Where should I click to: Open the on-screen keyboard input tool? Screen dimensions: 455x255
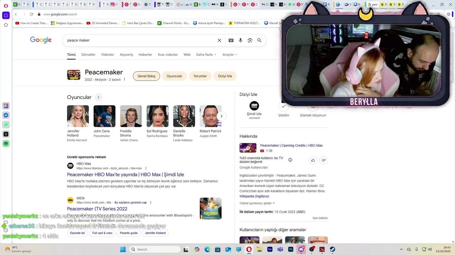tap(231, 40)
